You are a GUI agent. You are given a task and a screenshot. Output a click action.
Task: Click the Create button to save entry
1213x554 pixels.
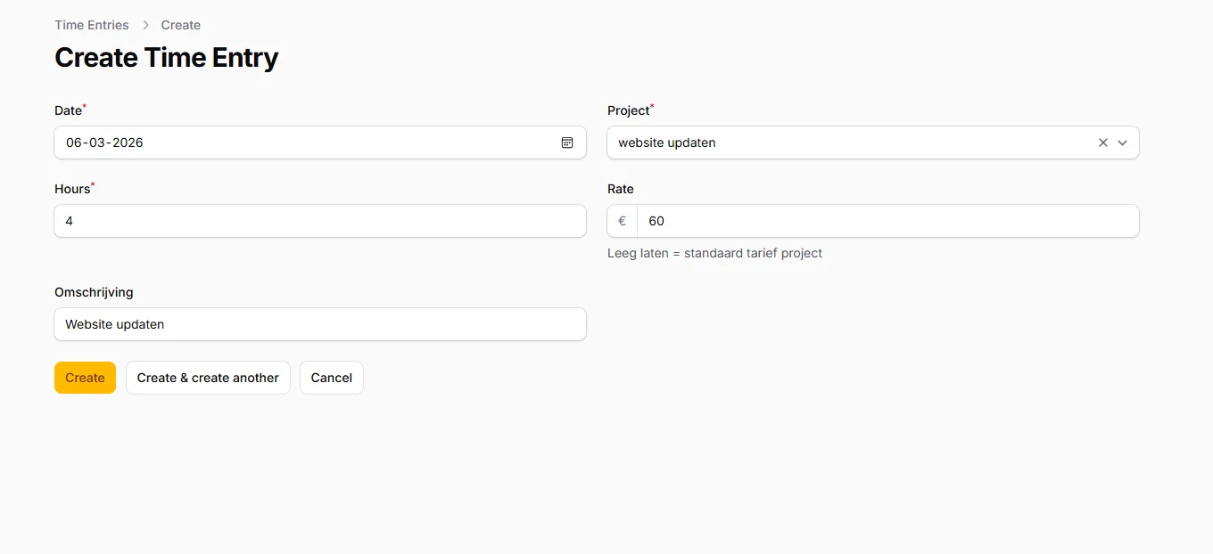(85, 377)
